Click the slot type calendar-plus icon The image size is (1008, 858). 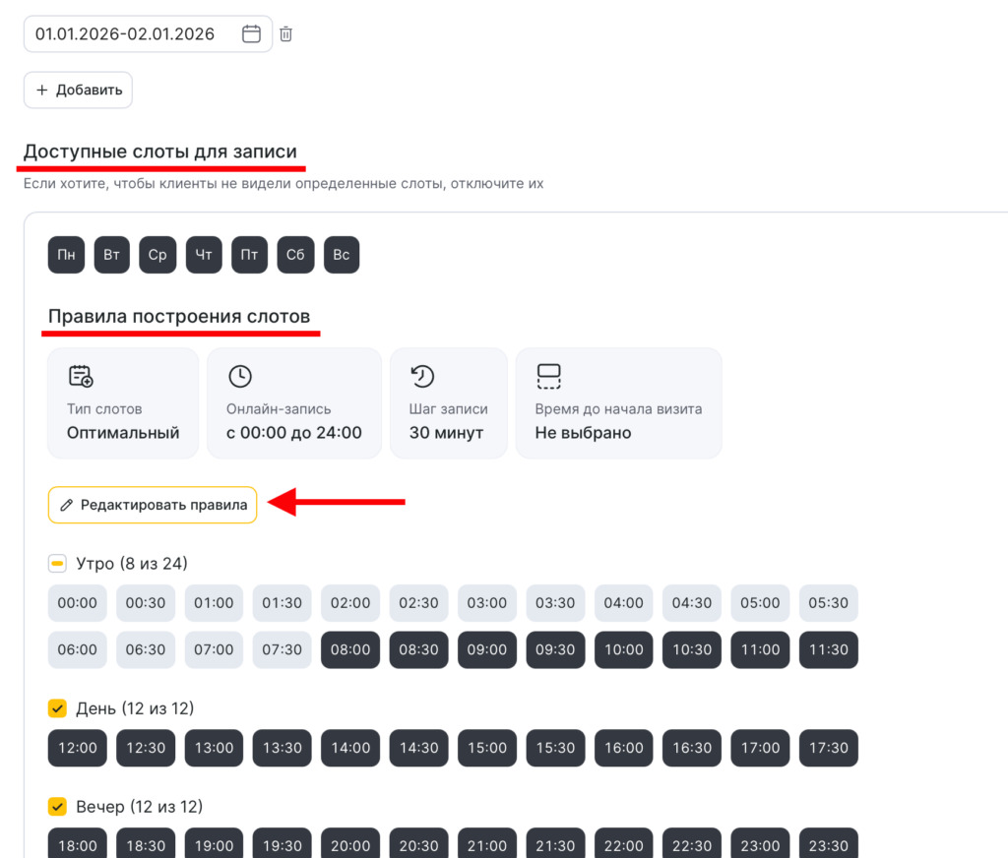(x=81, y=376)
